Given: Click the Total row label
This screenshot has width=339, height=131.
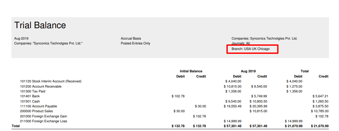Looking at the screenshot, I should (16, 126).
